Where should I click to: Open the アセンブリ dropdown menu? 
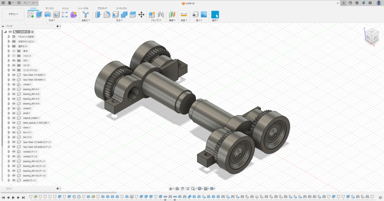(156, 21)
